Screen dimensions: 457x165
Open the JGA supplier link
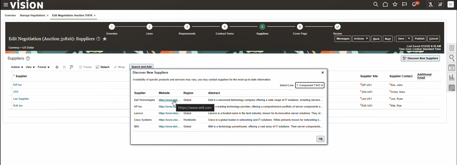16,92
